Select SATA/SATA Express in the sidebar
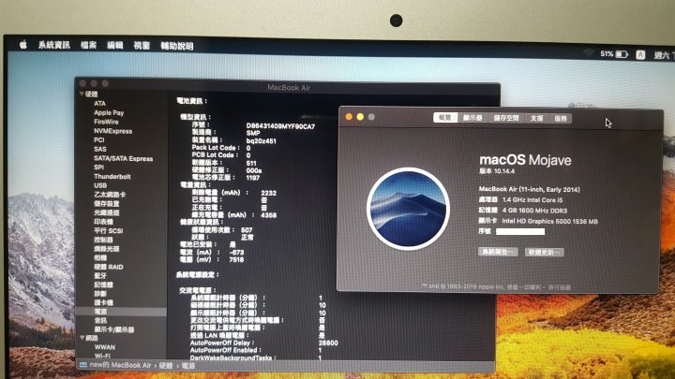 click(124, 158)
